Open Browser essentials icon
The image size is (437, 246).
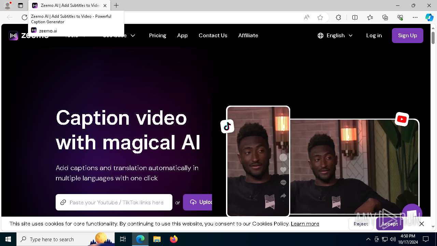pos(400,17)
